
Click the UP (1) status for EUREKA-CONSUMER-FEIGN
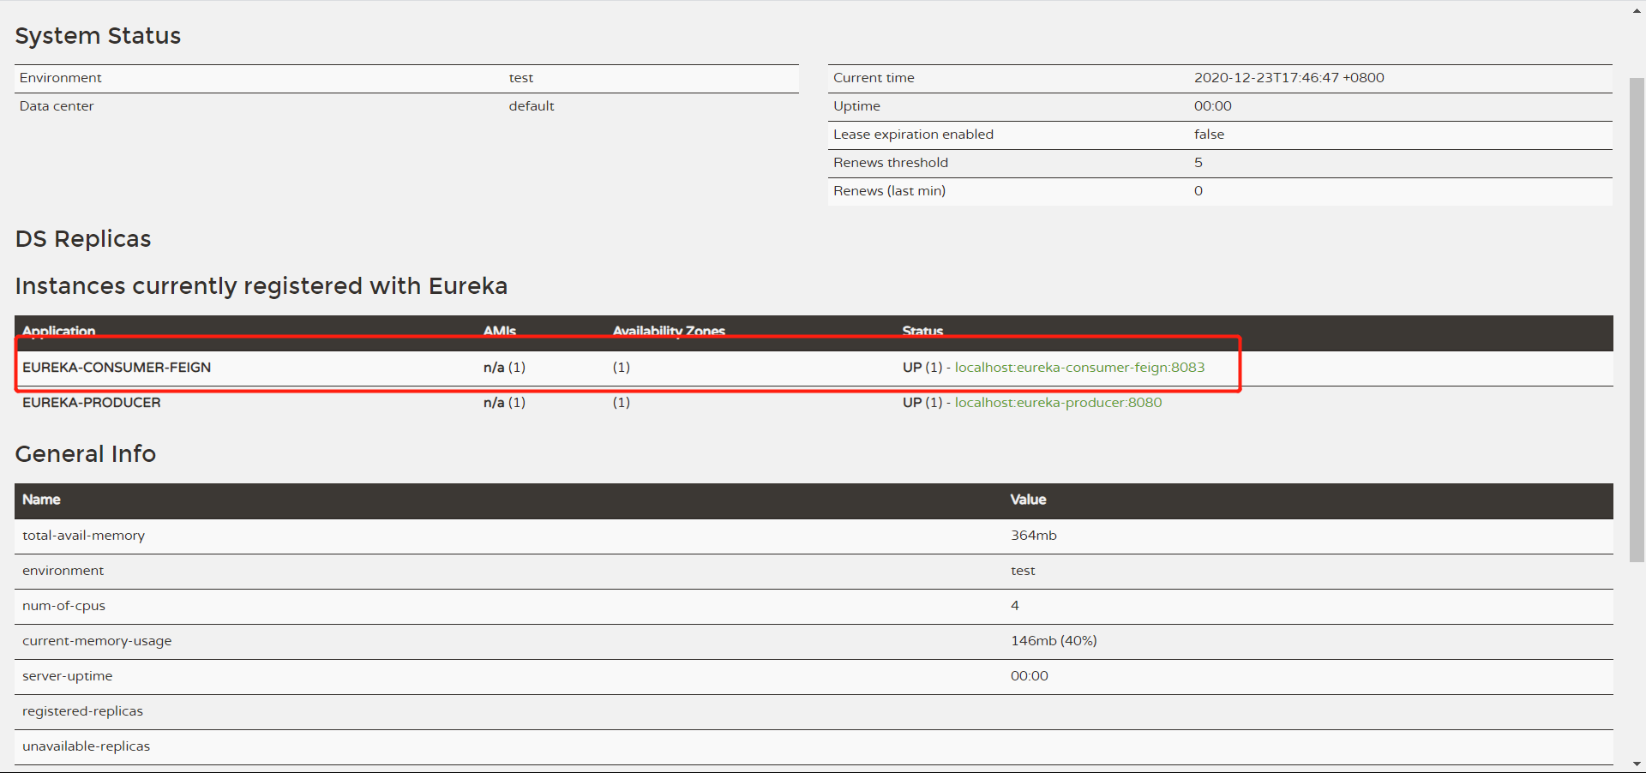922,367
